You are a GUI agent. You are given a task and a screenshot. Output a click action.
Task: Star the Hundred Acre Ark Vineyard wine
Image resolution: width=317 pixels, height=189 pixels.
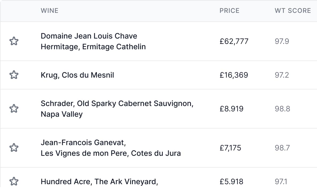point(14,182)
